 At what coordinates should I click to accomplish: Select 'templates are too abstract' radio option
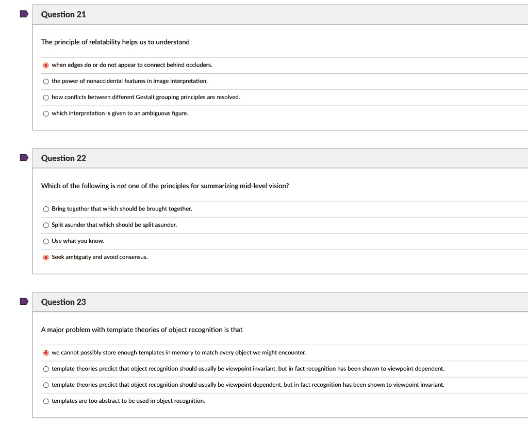pyautogui.click(x=46, y=401)
